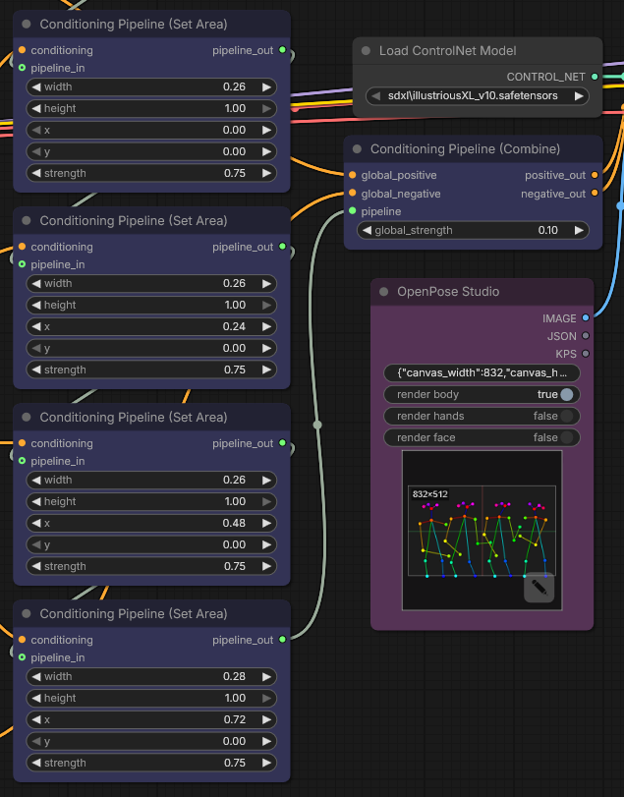The image size is (624, 797).
Task: Click the positive_out output port
Action: 596,175
